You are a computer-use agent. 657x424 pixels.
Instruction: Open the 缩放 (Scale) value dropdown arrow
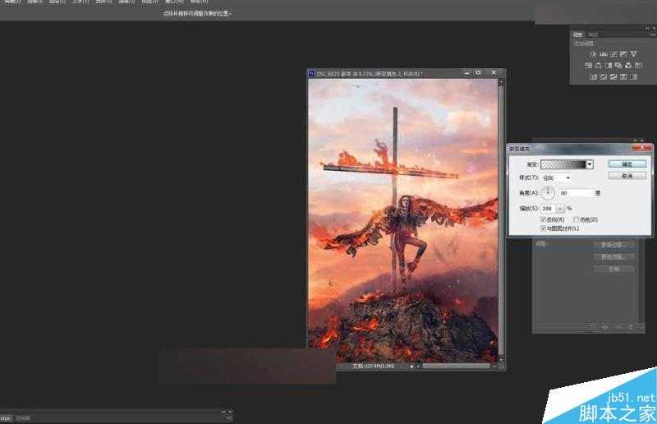(x=561, y=208)
